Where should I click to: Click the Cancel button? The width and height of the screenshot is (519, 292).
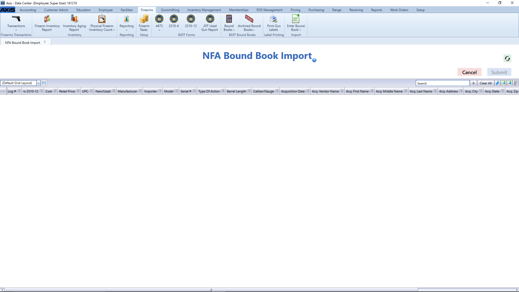coord(469,72)
